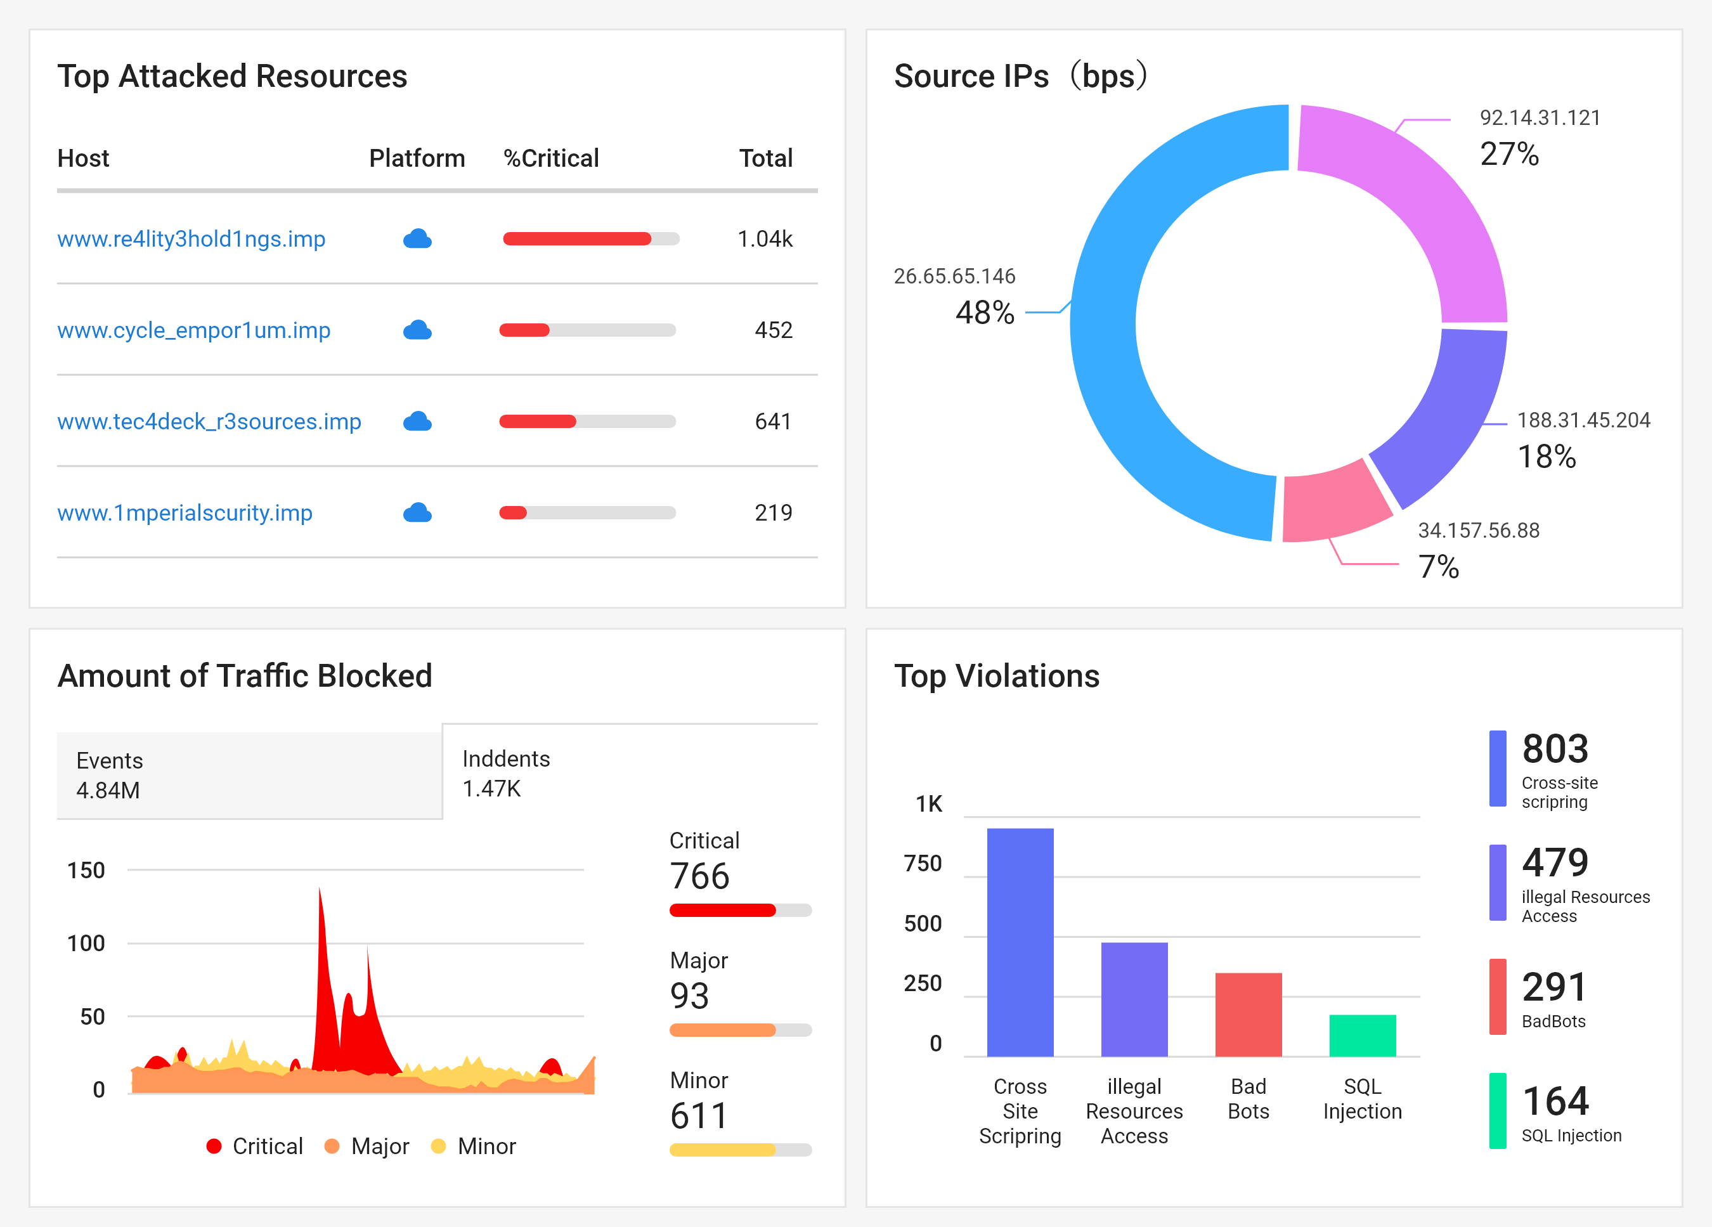This screenshot has width=1712, height=1227.
Task: Sort by the %Critical column header
Action: (551, 158)
